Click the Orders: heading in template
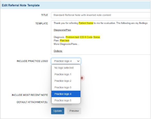The image size is (151, 119). (58, 51)
